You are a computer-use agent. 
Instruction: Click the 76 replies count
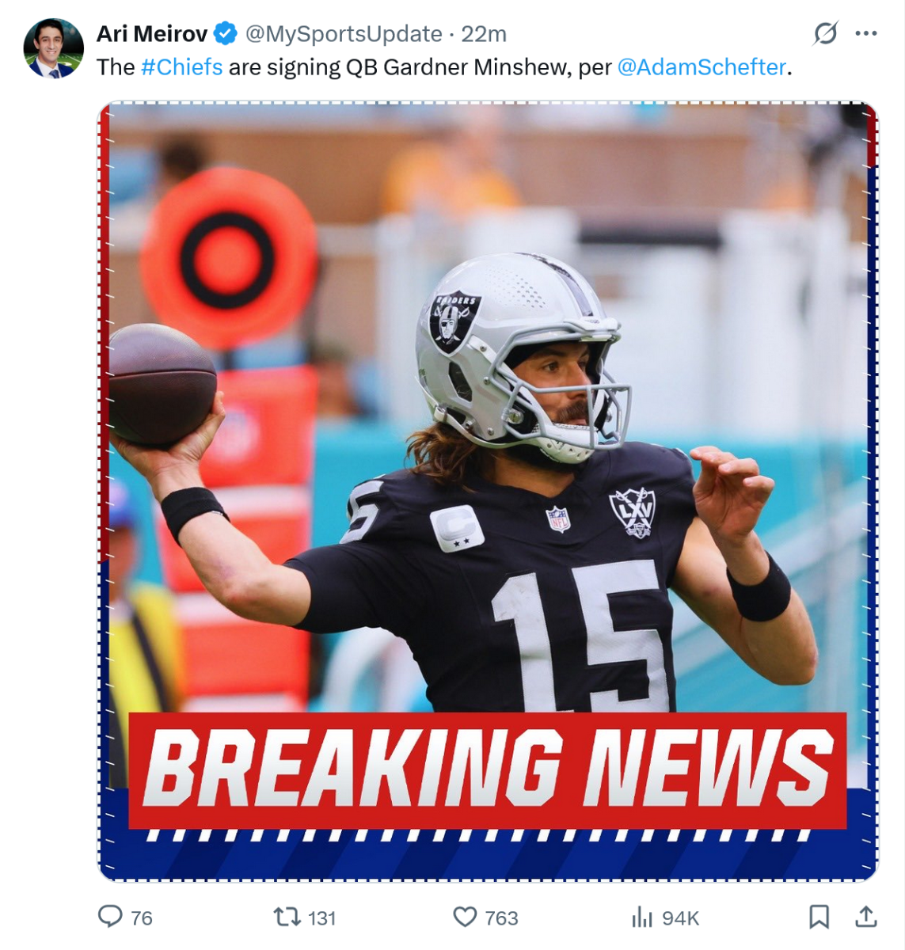[x=142, y=918]
